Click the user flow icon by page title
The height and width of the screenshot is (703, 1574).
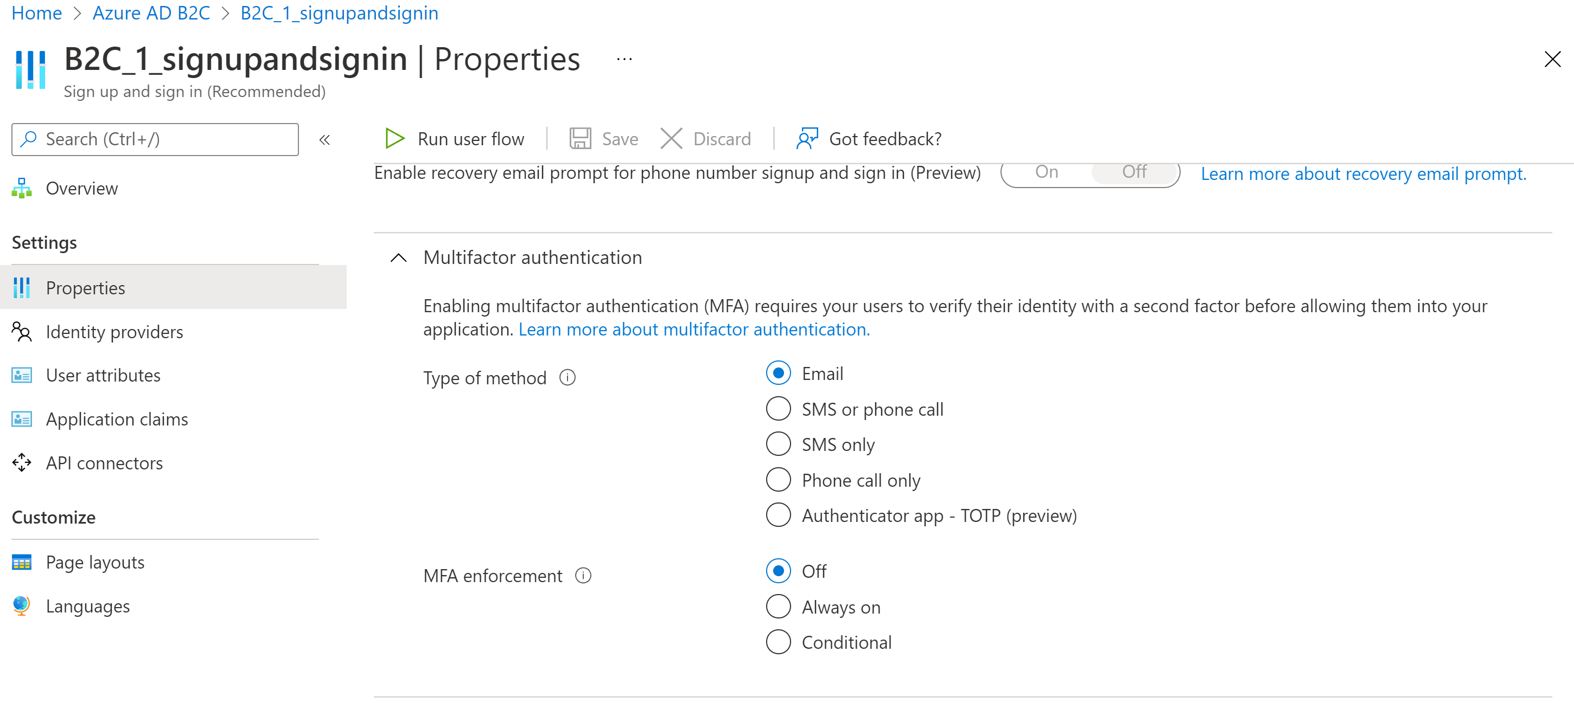click(30, 69)
